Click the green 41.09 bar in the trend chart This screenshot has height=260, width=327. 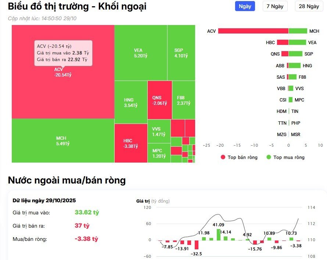click(219, 235)
